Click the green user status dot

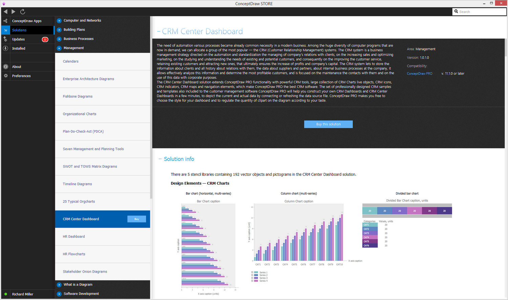pyautogui.click(x=5, y=294)
